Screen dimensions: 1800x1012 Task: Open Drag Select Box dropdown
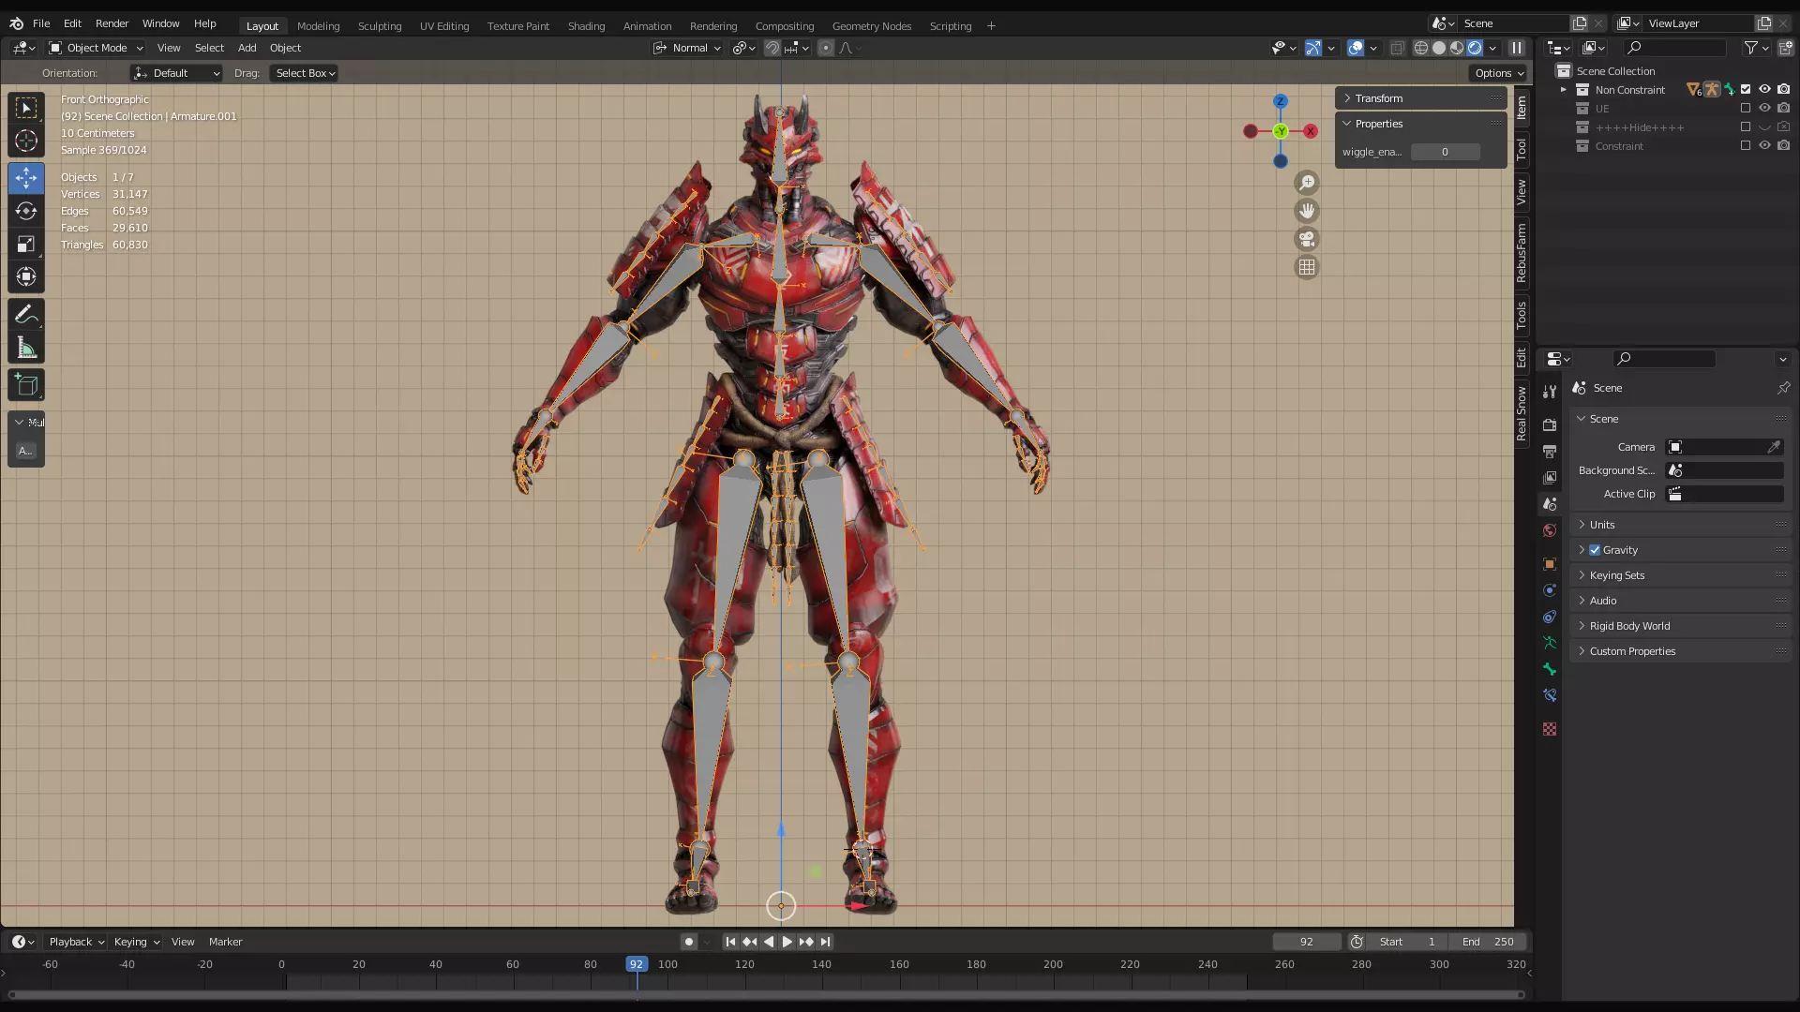[305, 73]
